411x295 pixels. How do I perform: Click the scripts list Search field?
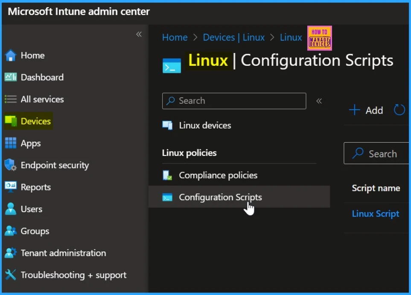(x=376, y=153)
